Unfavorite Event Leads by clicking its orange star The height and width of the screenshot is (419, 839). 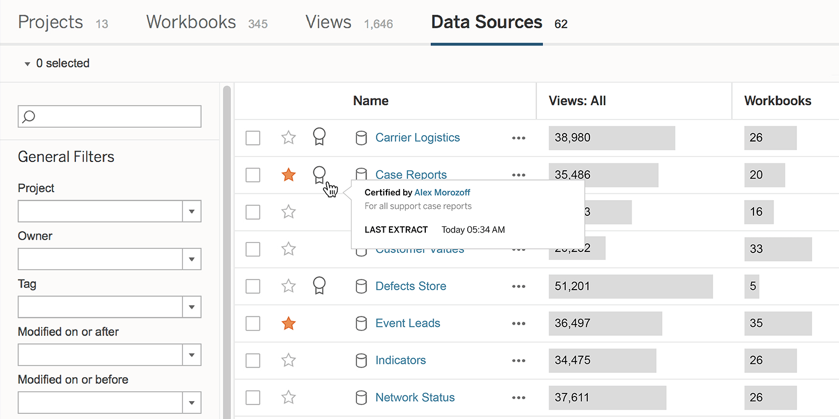[x=288, y=324]
